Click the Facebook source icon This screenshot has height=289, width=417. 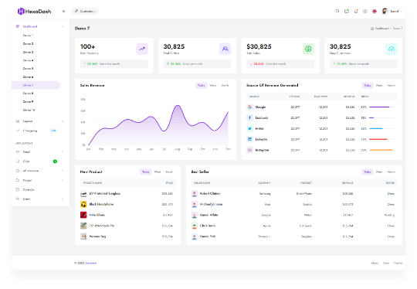click(249, 117)
